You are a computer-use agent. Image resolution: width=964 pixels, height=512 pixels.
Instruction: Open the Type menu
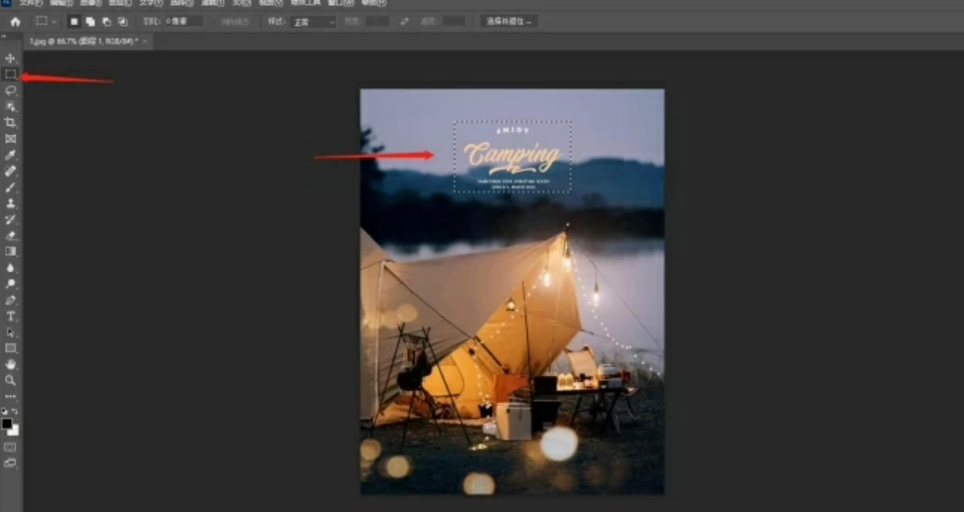[x=151, y=3]
